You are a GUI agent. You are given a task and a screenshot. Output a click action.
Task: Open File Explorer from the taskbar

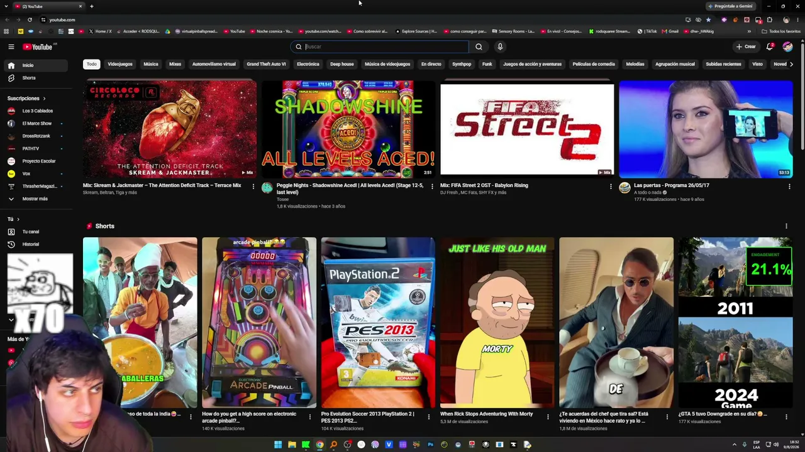pos(292,444)
